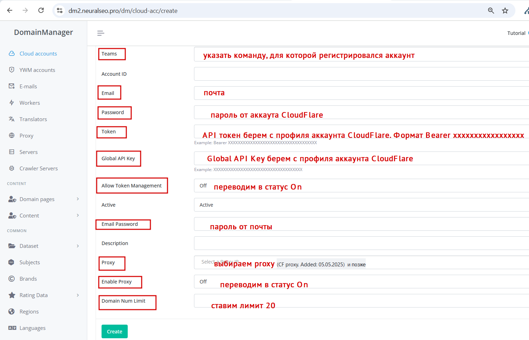This screenshot has width=529, height=340.
Task: Expand the Content submenu chevron
Action: pos(78,215)
